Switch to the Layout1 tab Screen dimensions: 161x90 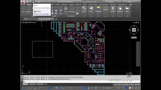click(x=32, y=84)
